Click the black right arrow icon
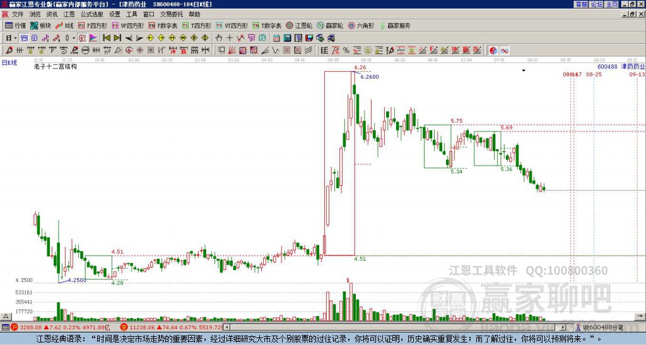Image resolution: width=646 pixels, height=345 pixels. pos(139,38)
